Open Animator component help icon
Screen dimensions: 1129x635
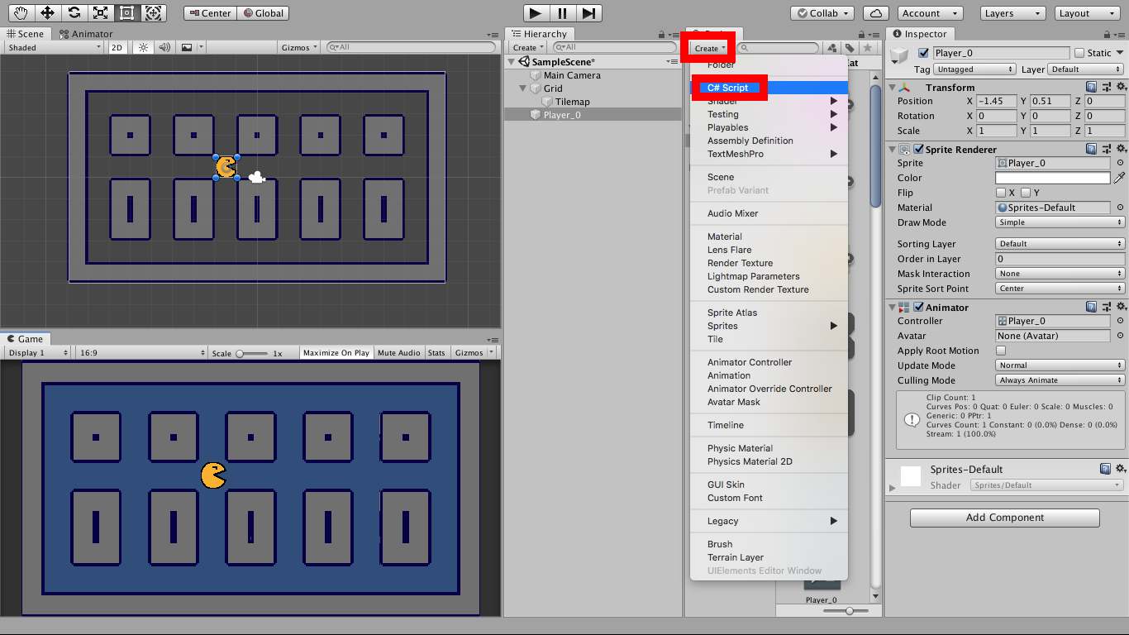(x=1092, y=307)
